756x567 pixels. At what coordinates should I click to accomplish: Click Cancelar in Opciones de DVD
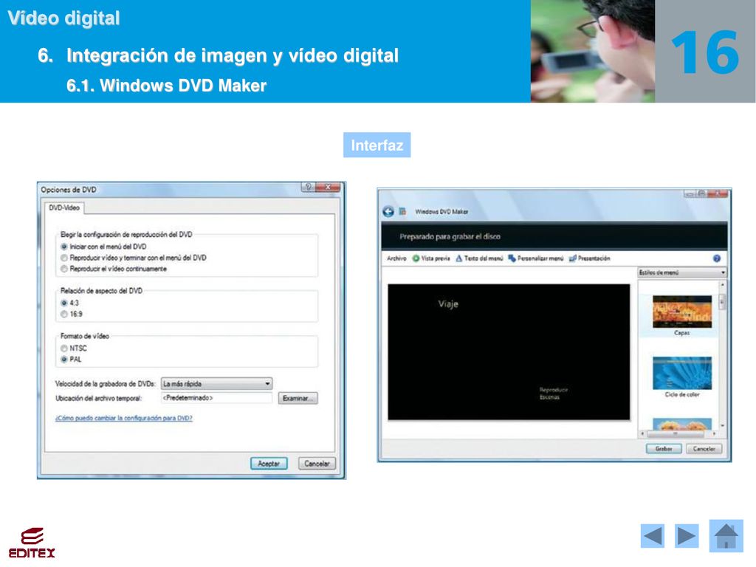[317, 464]
